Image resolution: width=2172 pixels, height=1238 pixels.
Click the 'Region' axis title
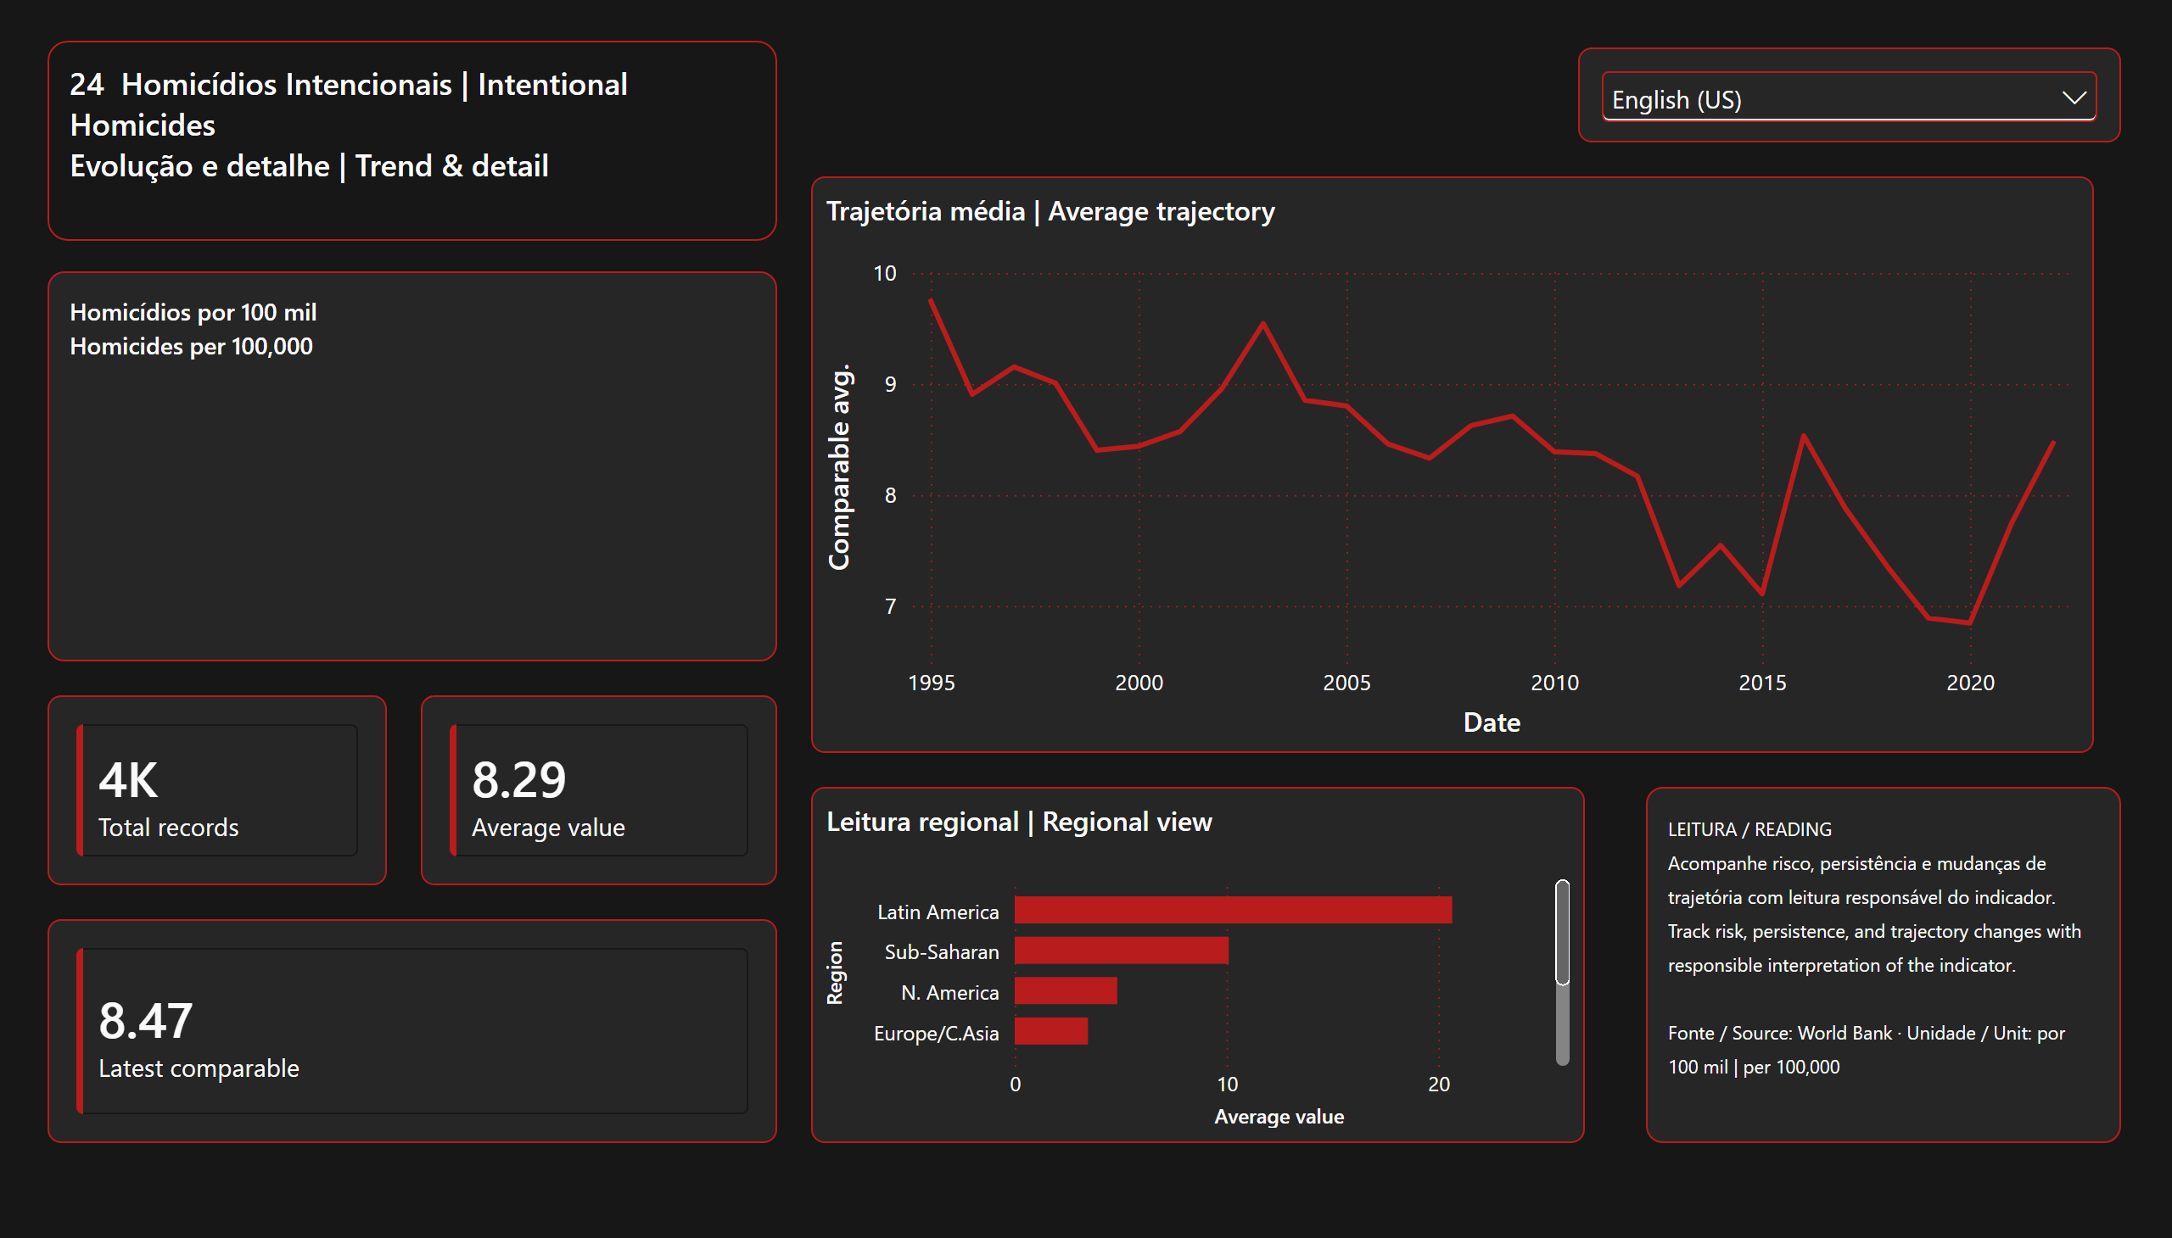836,973
